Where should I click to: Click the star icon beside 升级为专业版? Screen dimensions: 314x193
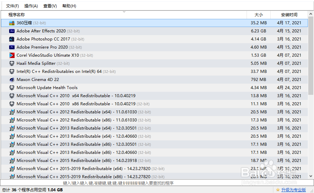click(278, 190)
